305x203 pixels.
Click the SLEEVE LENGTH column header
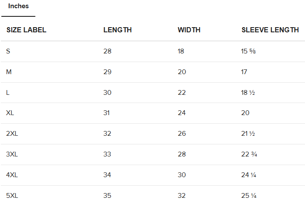[x=270, y=30]
